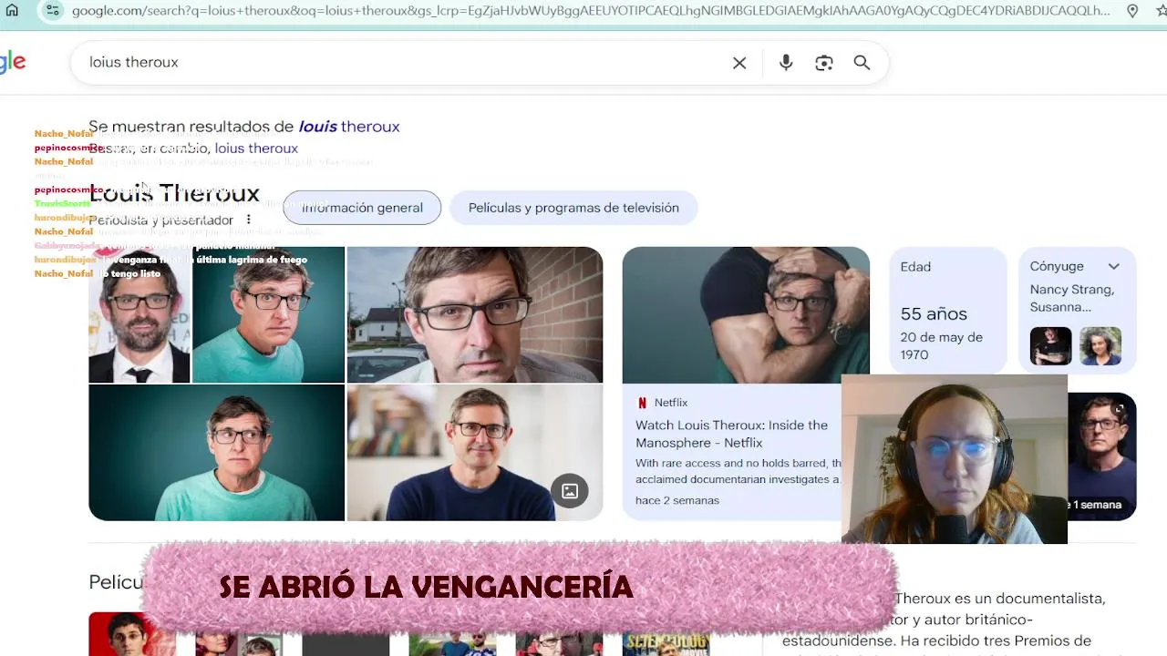
Task: Open site information icon in address bar
Action: tap(52, 11)
